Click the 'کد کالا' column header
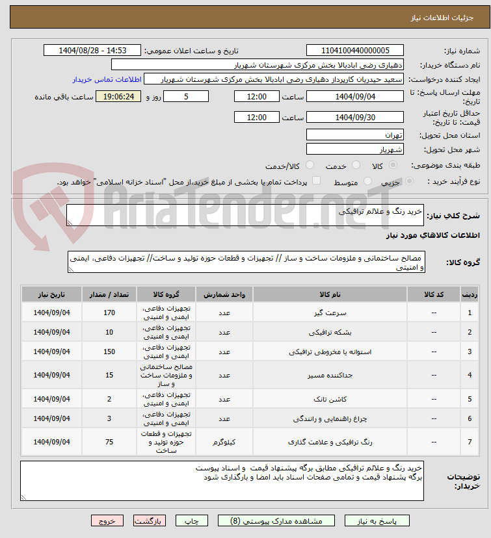The height and width of the screenshot is (538, 491). coord(434,294)
